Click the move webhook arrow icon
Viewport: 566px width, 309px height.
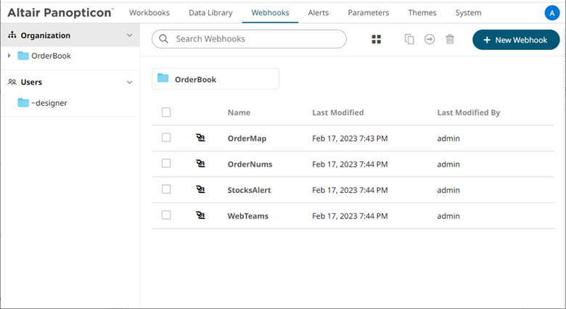430,39
